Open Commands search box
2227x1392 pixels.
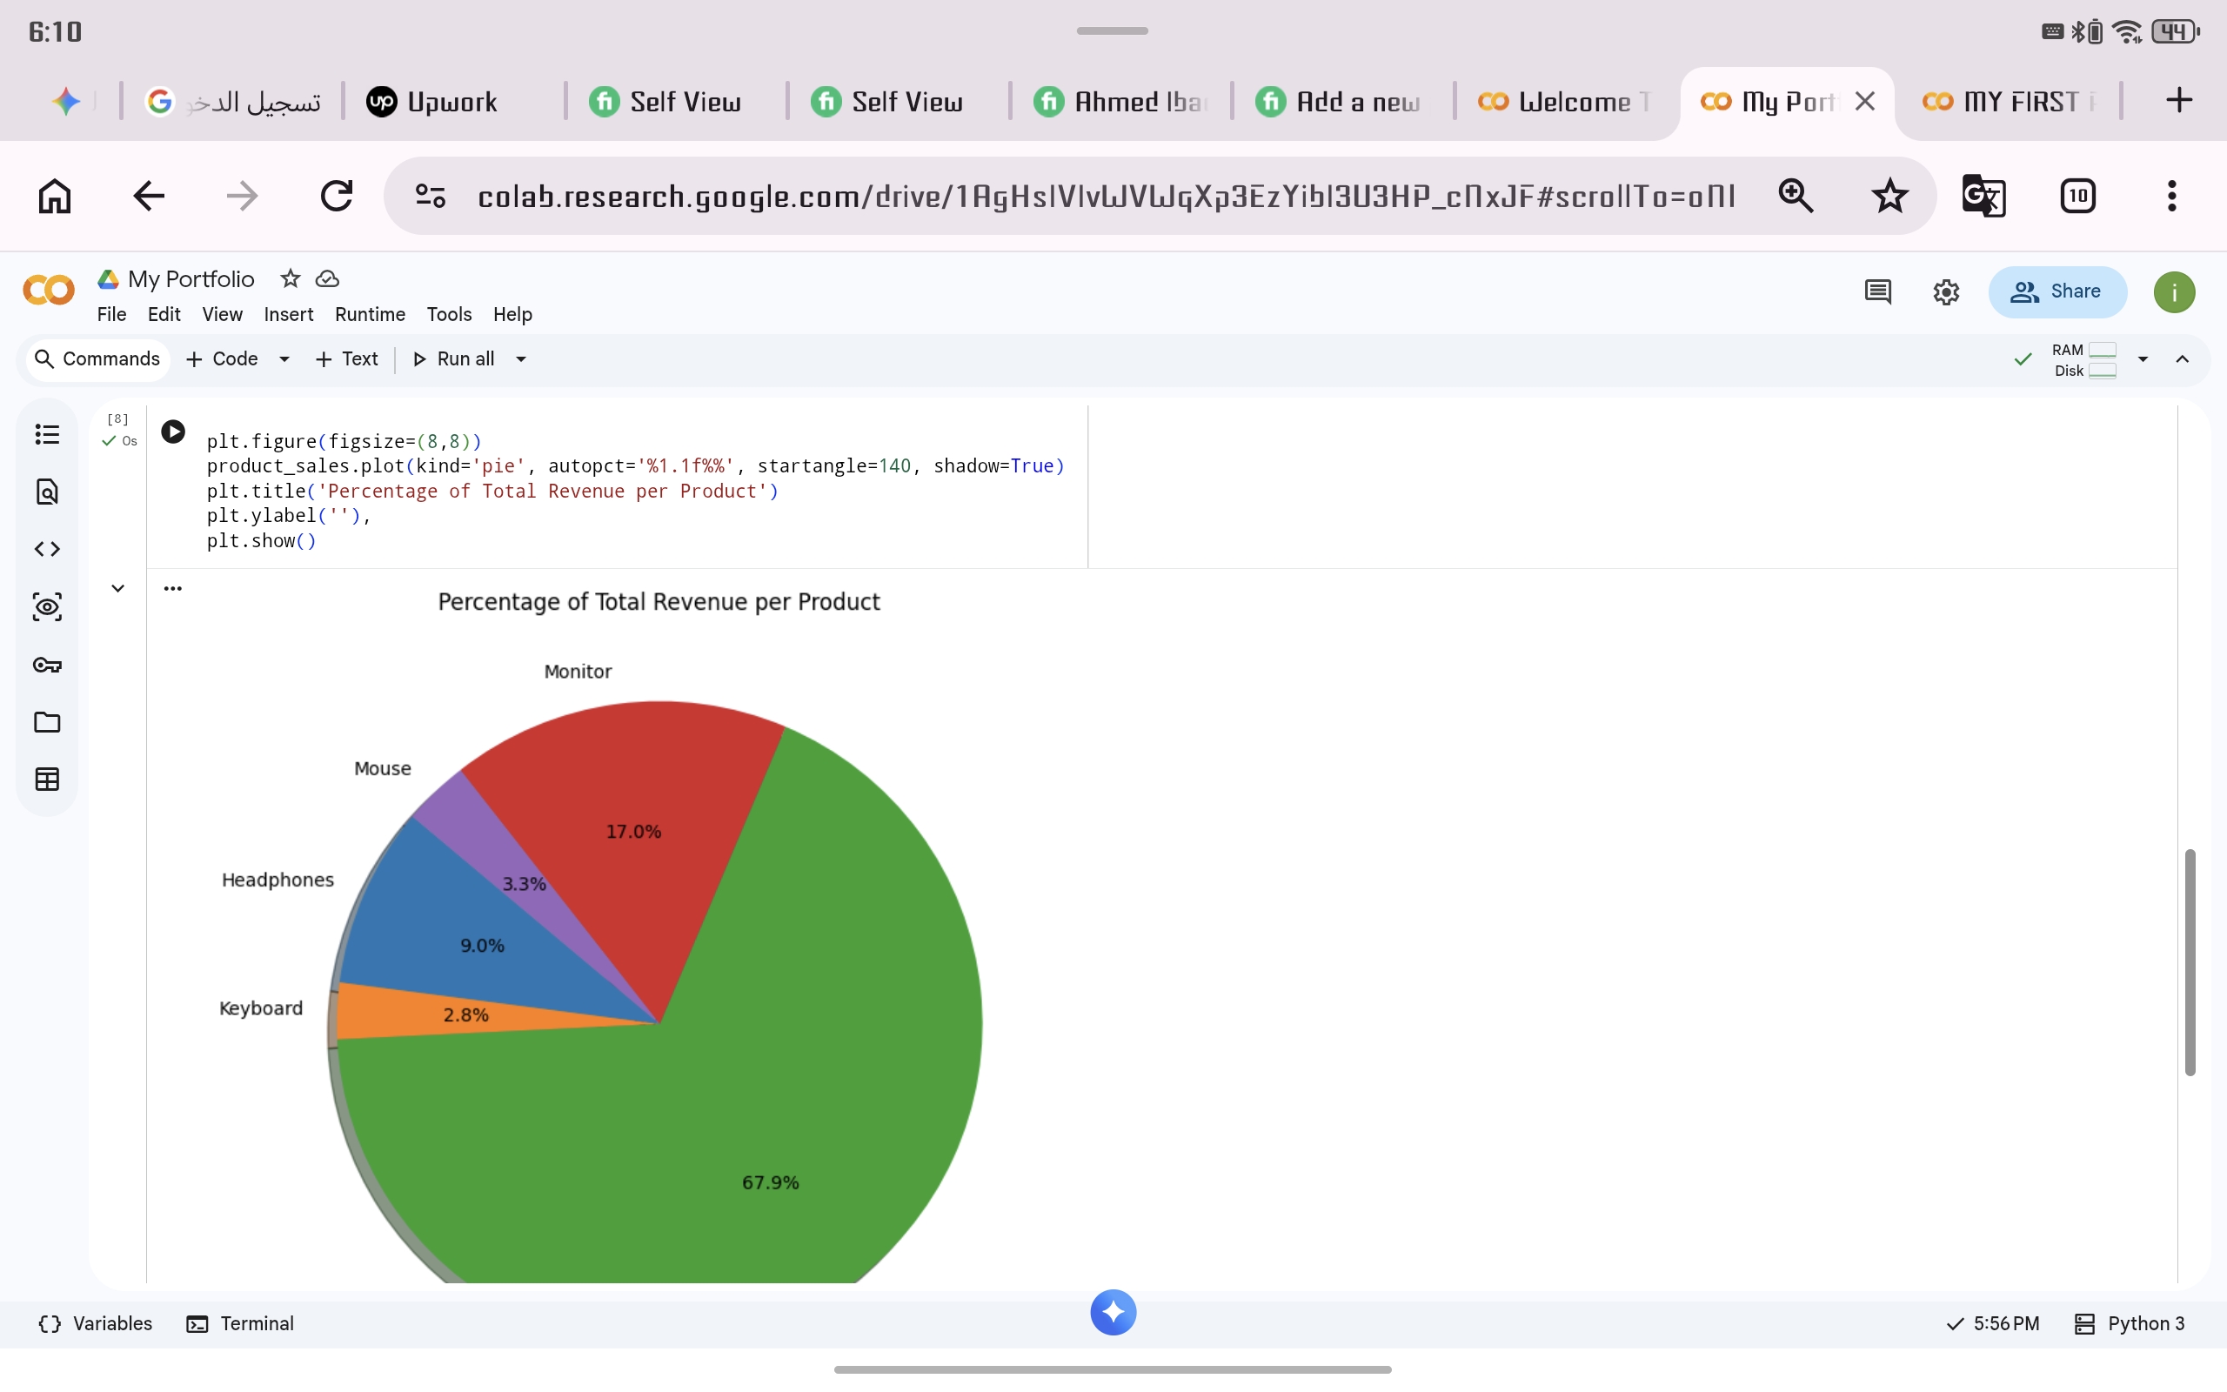tap(97, 359)
